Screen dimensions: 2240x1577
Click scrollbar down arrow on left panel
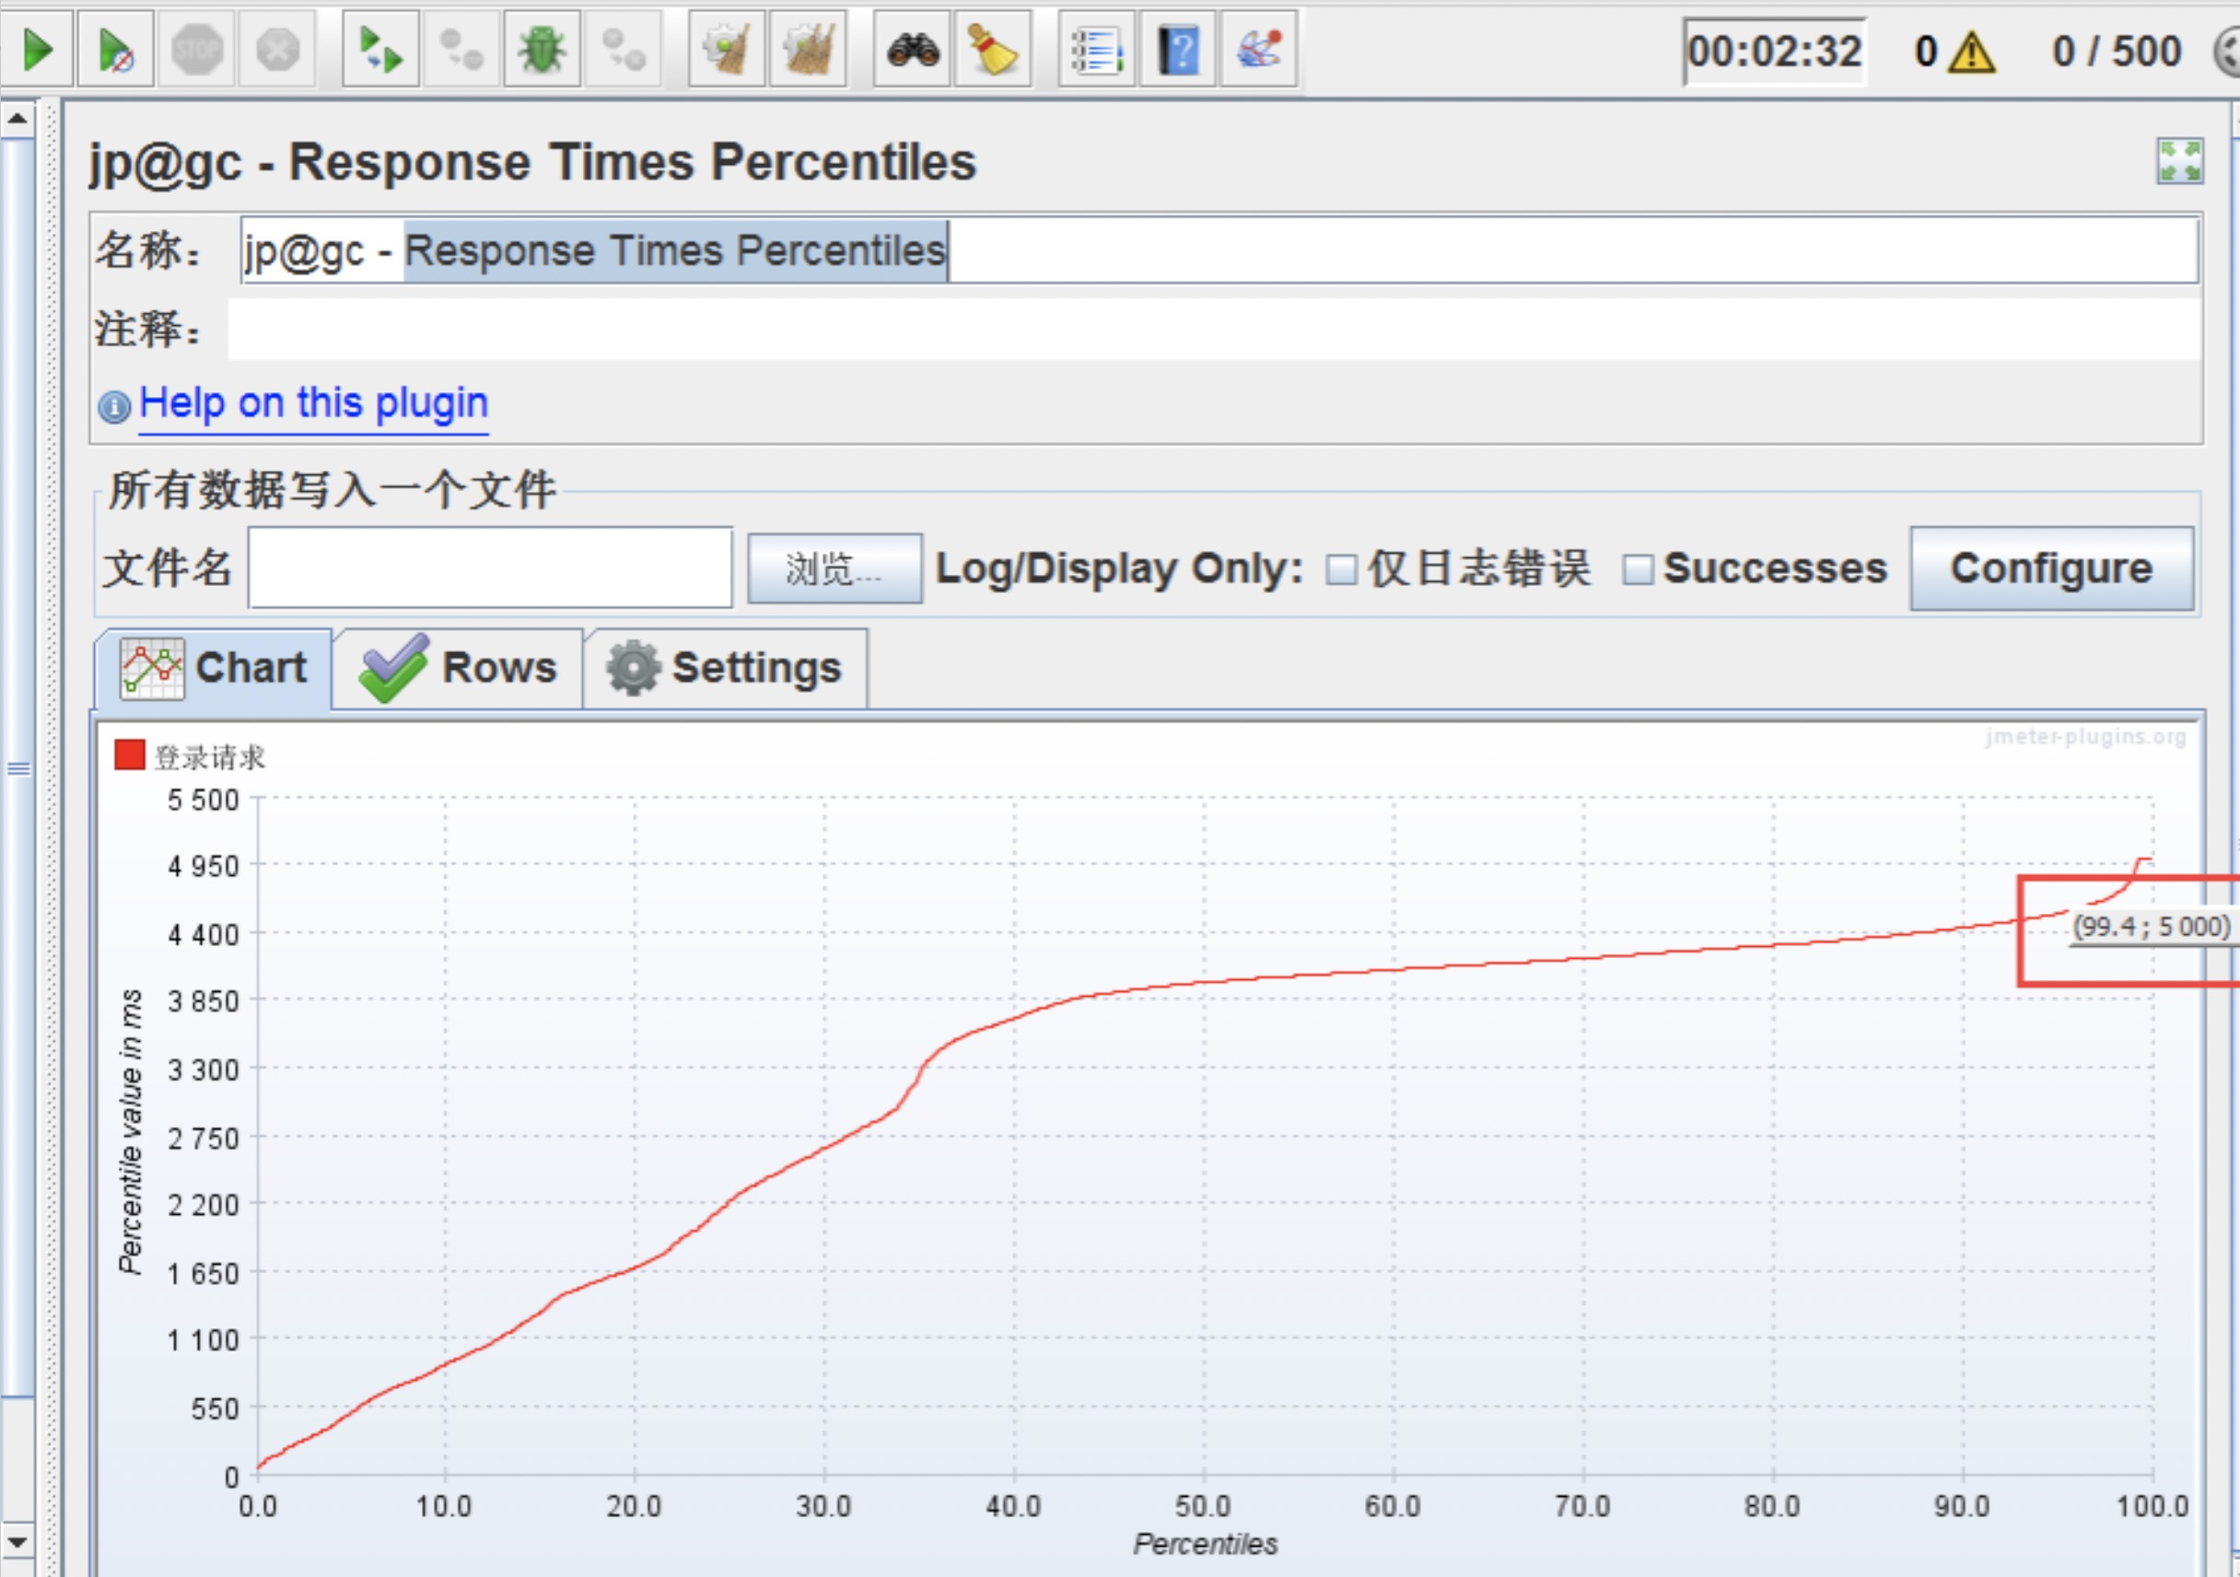[x=17, y=1542]
